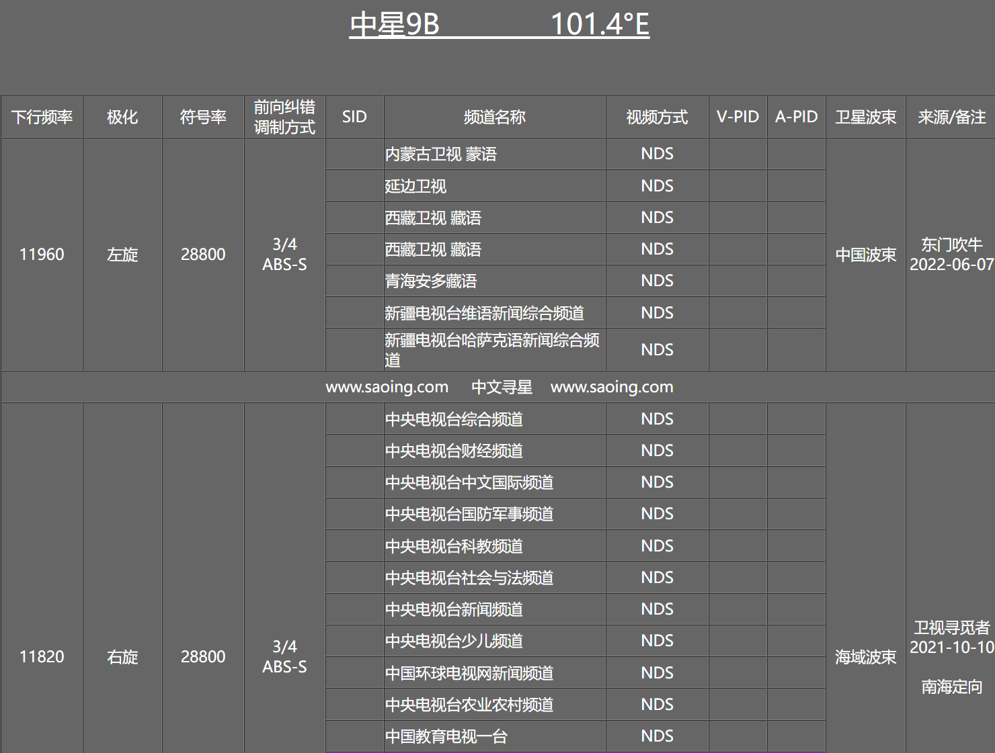Image resolution: width=995 pixels, height=753 pixels.
Task: Click channel 青海安多藏语
Action: (431, 281)
